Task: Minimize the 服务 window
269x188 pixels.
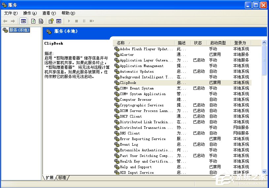Action: pos(248,5)
